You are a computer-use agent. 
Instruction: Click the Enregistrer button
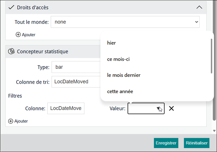tap(166, 143)
